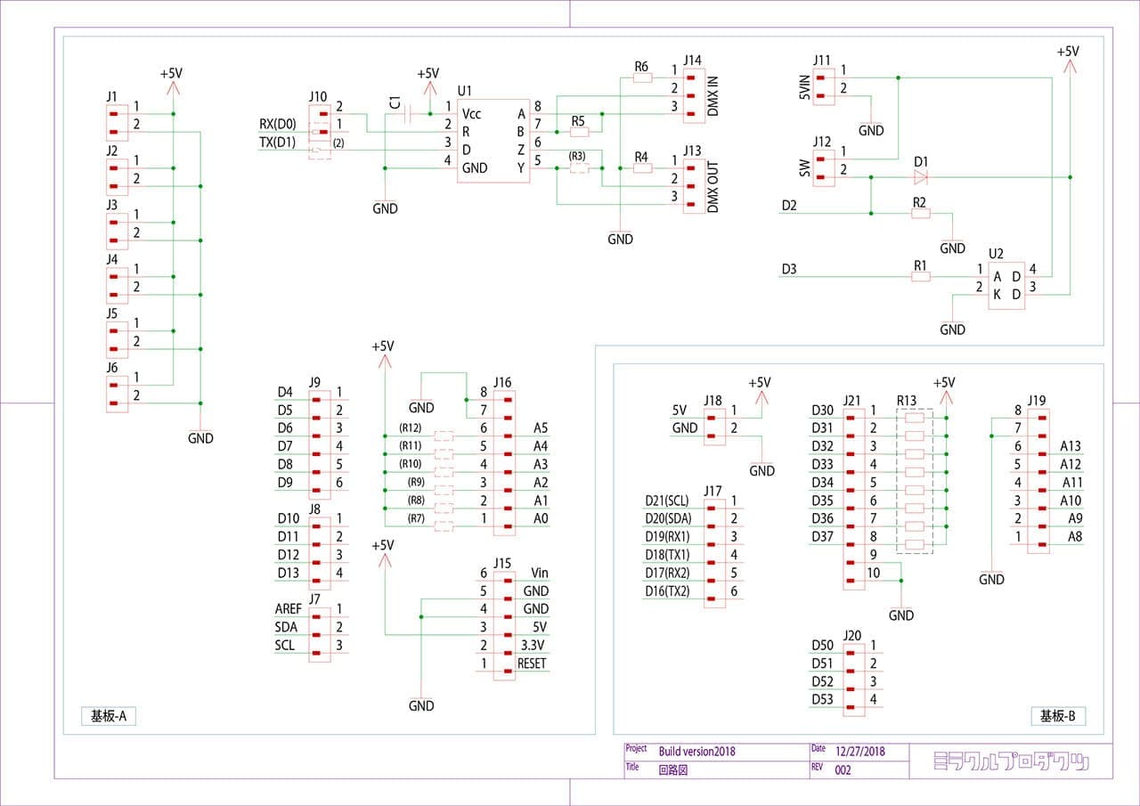The image size is (1140, 806).
Task: Click the ミラクルプロダクツ logo in title block
Action: [x=1011, y=761]
